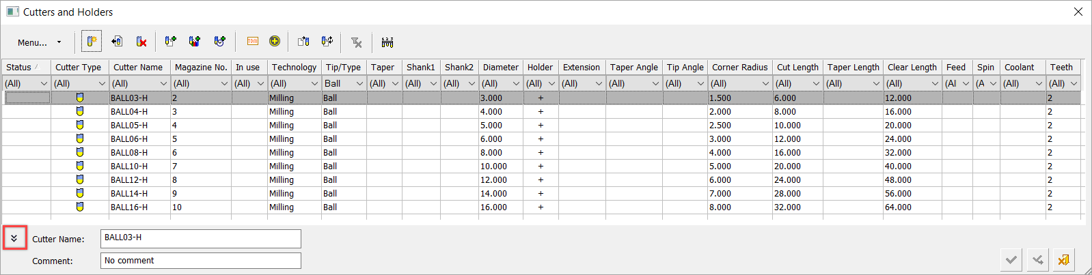This screenshot has height=275, width=1092.
Task: Toggle holder plus sign for BALL08-H
Action: (x=541, y=153)
